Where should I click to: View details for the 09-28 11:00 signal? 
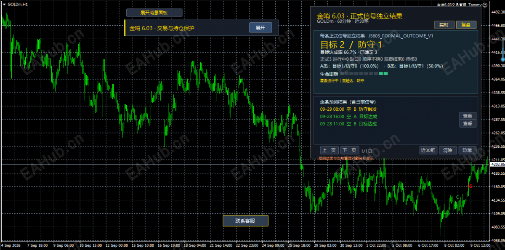point(468,124)
